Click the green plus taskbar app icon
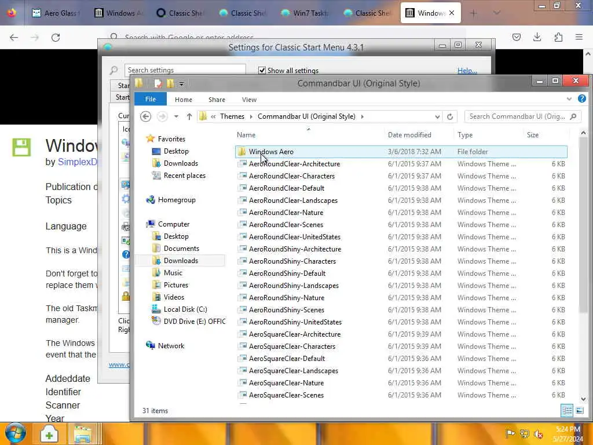Screen dimensions: 593x445 click(x=49, y=434)
